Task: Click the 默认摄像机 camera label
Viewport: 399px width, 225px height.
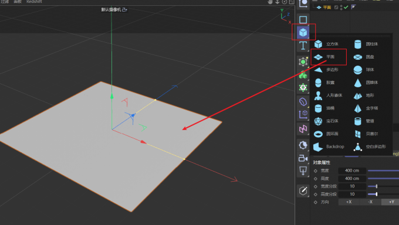Action: click(x=111, y=9)
